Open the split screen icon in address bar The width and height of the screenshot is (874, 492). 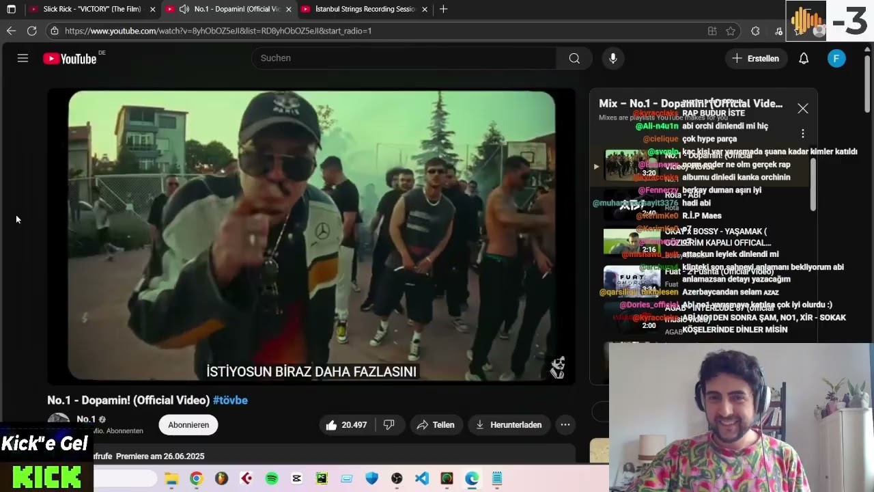coord(712,31)
